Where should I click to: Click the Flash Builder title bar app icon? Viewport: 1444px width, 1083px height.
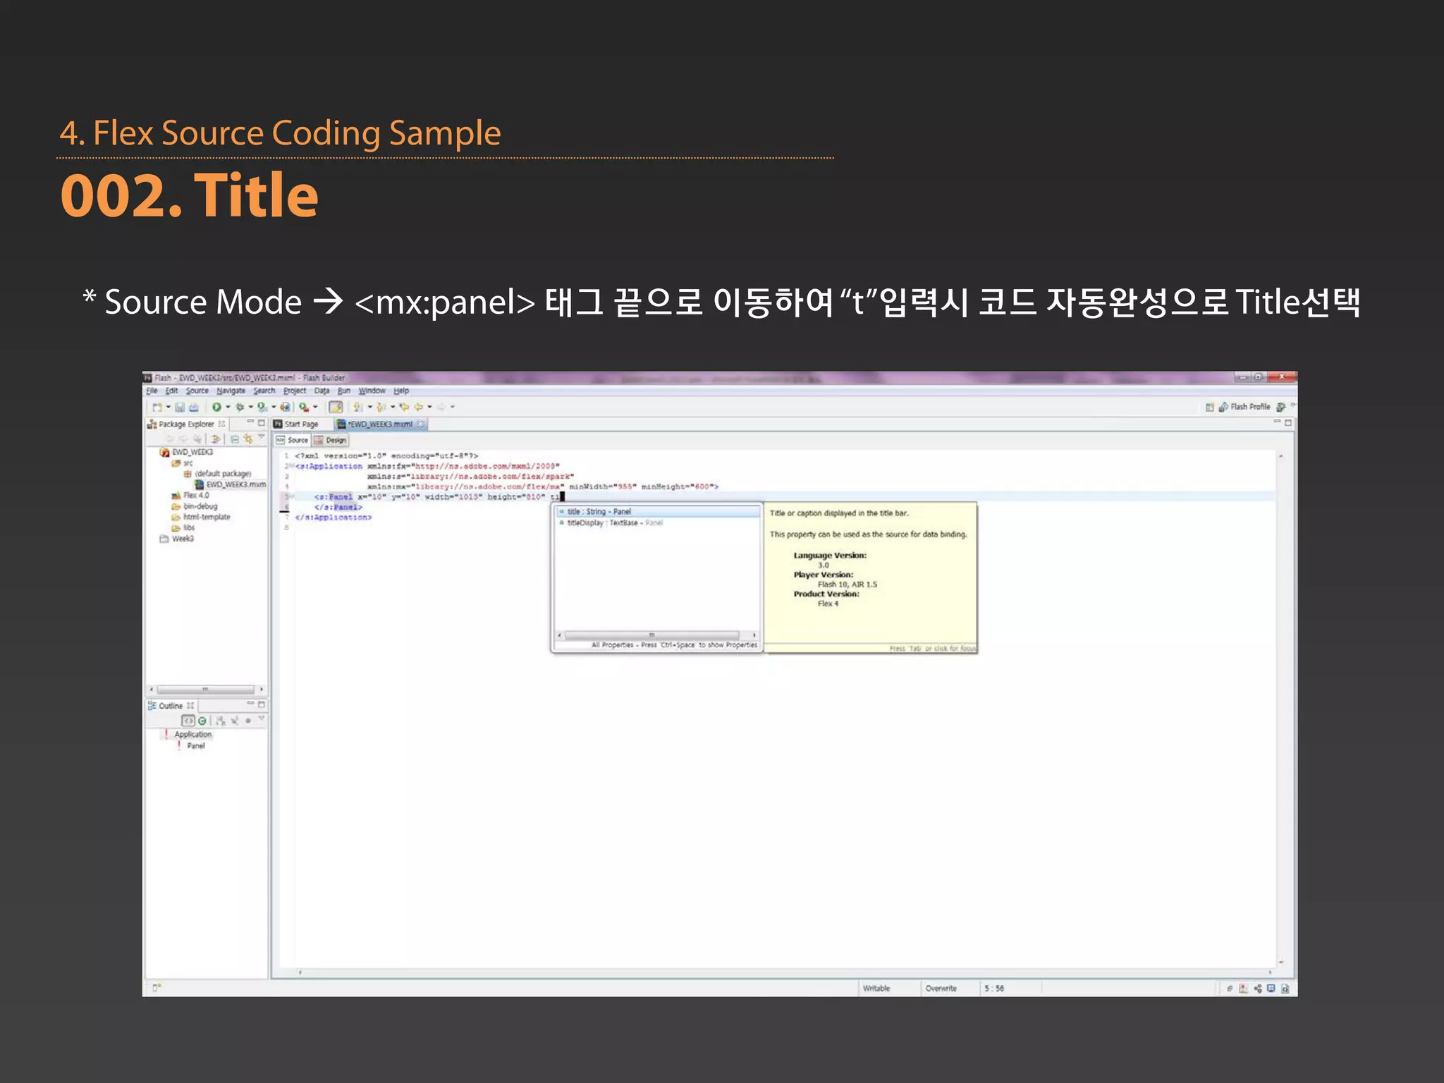click(x=148, y=378)
